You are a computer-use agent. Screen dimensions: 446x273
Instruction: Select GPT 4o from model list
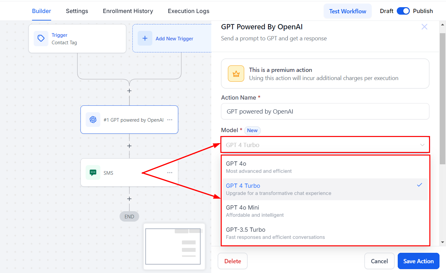click(x=325, y=167)
